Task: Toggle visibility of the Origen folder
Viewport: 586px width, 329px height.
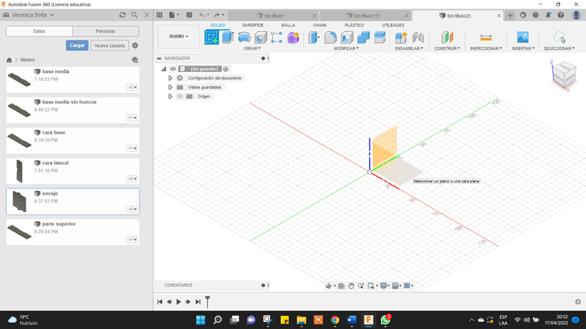Action: click(180, 96)
